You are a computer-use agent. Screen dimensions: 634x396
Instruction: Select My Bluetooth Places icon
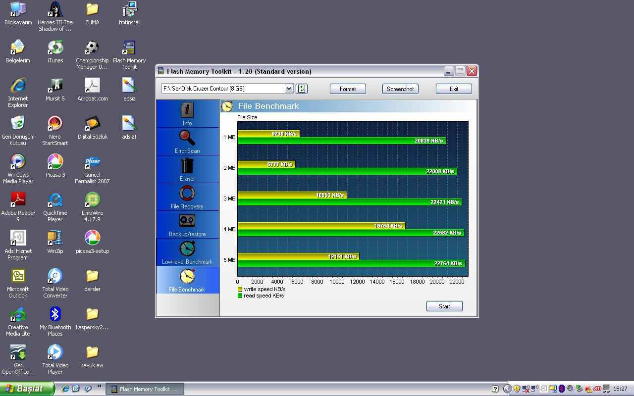[x=55, y=321]
